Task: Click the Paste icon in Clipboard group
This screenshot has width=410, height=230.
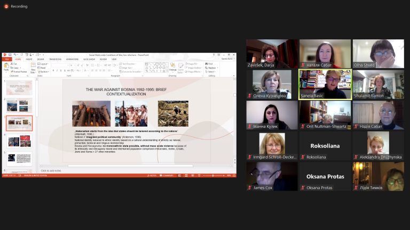Action: point(6,67)
